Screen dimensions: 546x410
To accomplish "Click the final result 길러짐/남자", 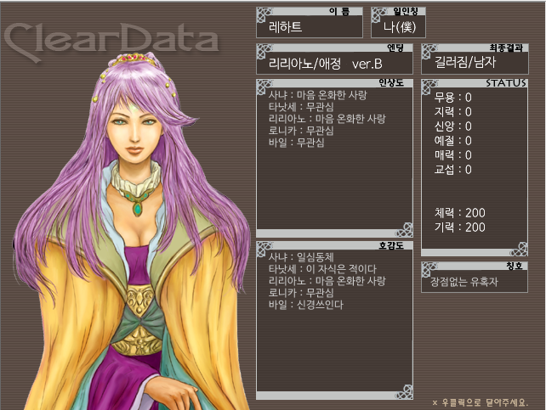I will click(465, 62).
